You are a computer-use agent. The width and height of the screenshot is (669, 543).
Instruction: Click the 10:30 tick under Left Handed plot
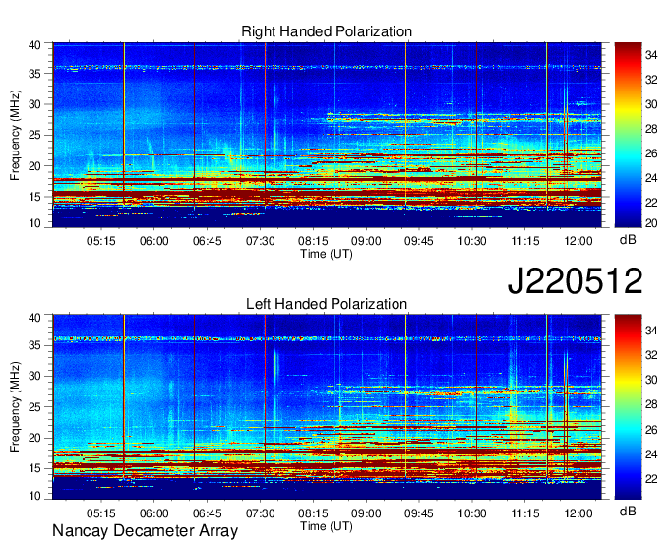pyautogui.click(x=472, y=513)
